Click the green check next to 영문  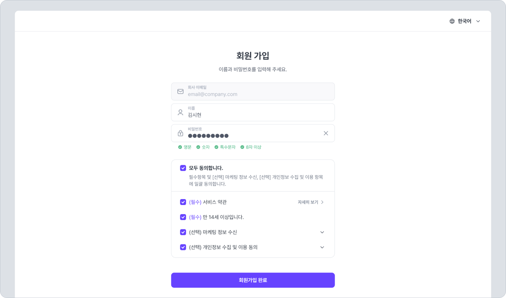coord(180,147)
